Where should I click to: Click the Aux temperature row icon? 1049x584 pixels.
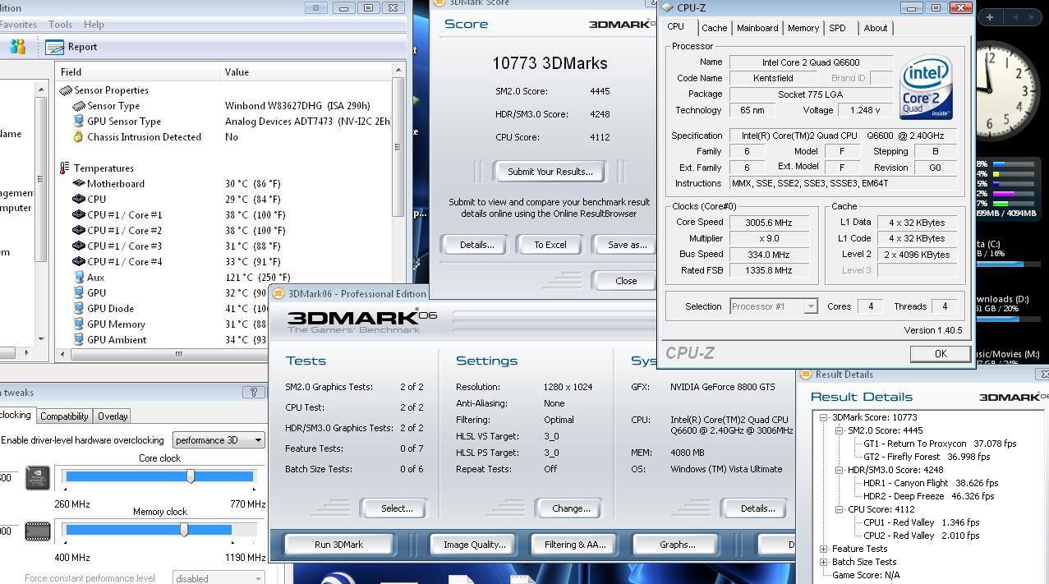pos(79,278)
